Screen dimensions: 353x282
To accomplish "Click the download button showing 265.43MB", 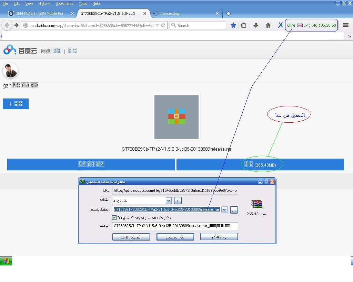I will coord(260,164).
